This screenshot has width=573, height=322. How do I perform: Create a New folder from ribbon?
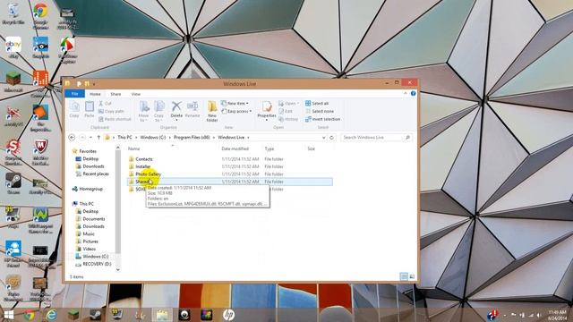[x=212, y=111]
